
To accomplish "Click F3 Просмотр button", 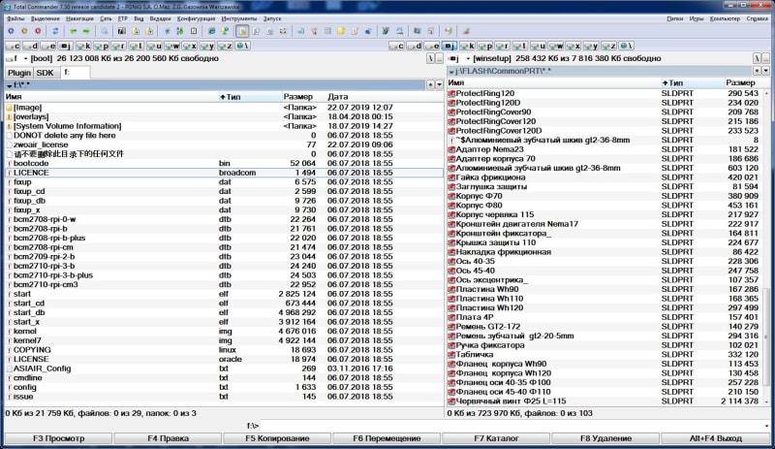I will coord(58,438).
